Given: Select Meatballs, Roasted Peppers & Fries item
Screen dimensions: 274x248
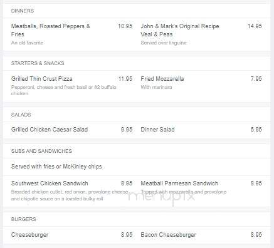Looking at the screenshot, I should pyautogui.click(x=51, y=30).
